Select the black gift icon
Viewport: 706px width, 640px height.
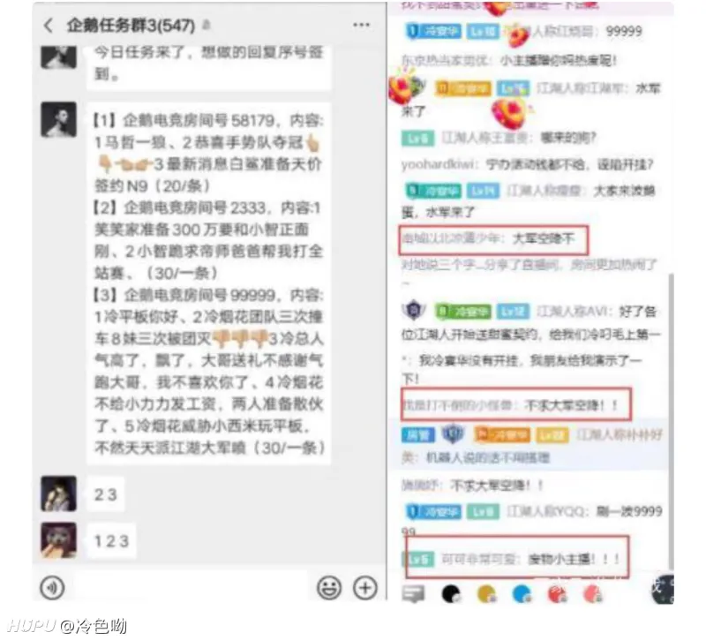point(451,594)
